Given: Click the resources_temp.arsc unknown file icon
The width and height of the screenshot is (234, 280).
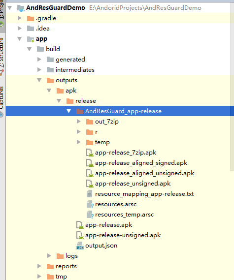Looking at the screenshot, I should point(90,215).
